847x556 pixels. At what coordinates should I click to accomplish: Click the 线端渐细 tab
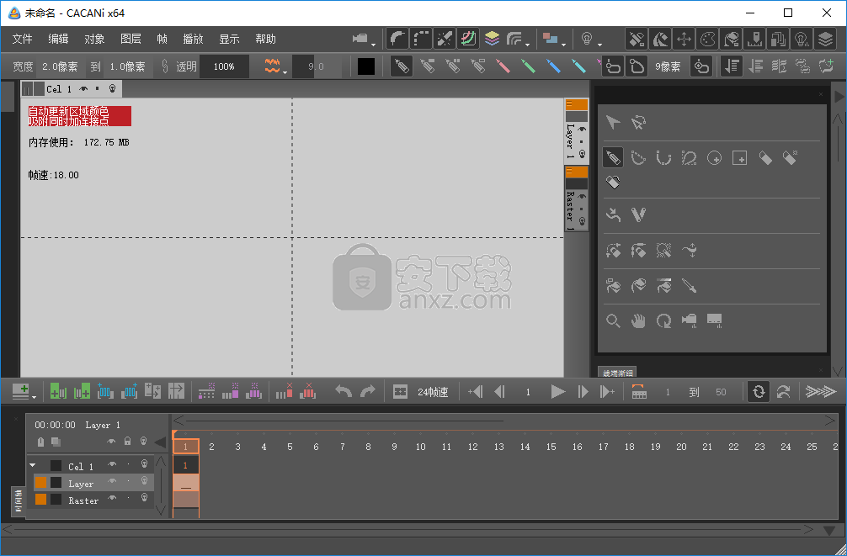pyautogui.click(x=617, y=373)
